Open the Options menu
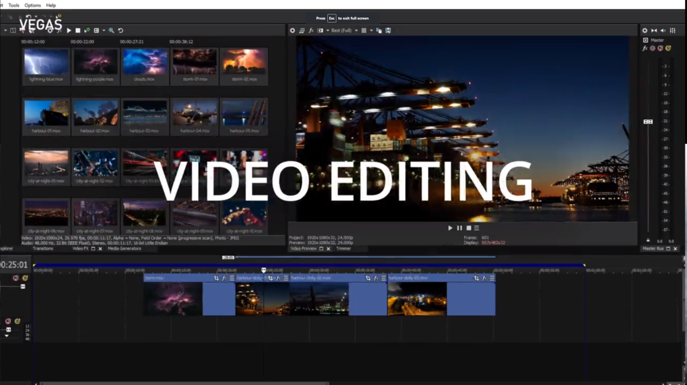This screenshot has height=385, width=687. [x=32, y=5]
